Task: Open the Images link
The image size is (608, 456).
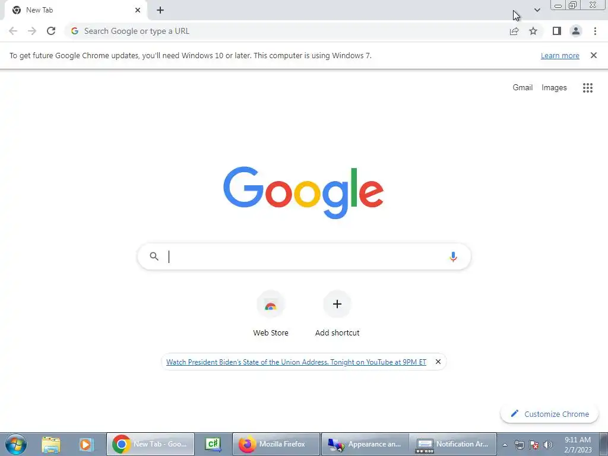Action: tap(554, 88)
